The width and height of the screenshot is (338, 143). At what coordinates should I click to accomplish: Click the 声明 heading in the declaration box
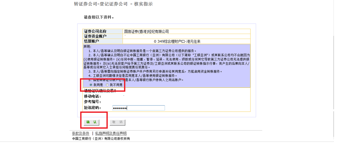(87, 47)
